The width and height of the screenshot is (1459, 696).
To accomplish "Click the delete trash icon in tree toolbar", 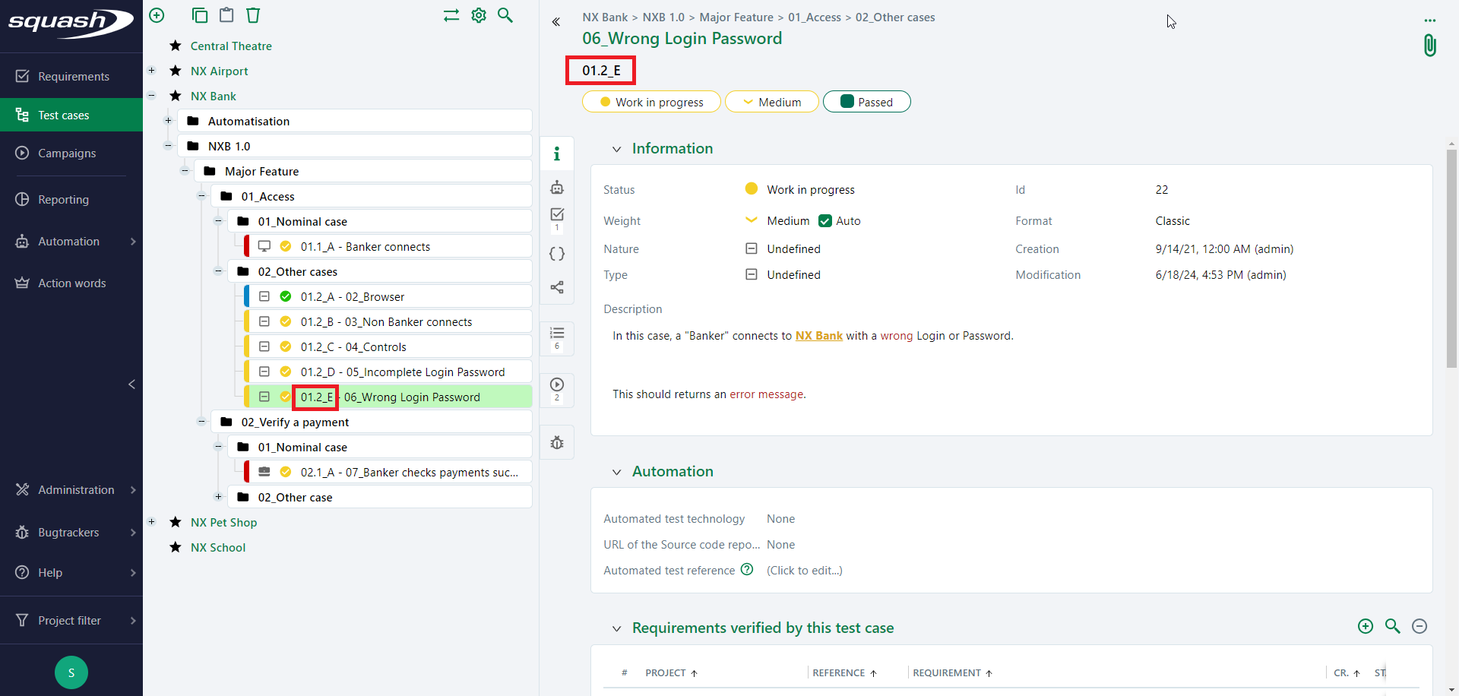I will pos(253,15).
